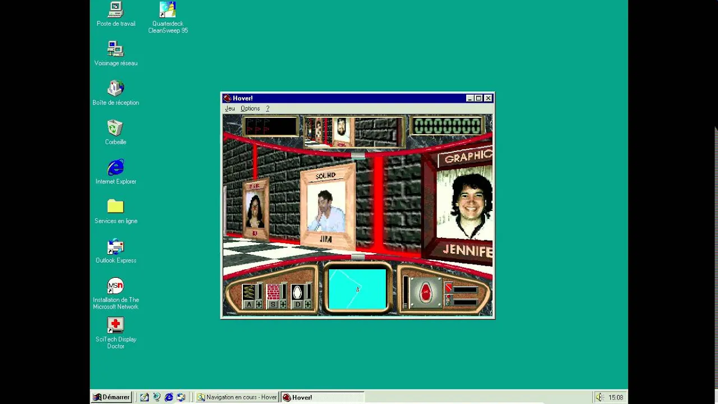
Task: Click the Démarrer start button
Action: pos(112,397)
